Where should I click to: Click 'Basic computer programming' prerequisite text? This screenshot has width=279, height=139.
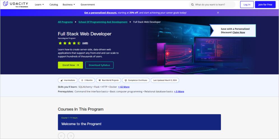point(126,92)
